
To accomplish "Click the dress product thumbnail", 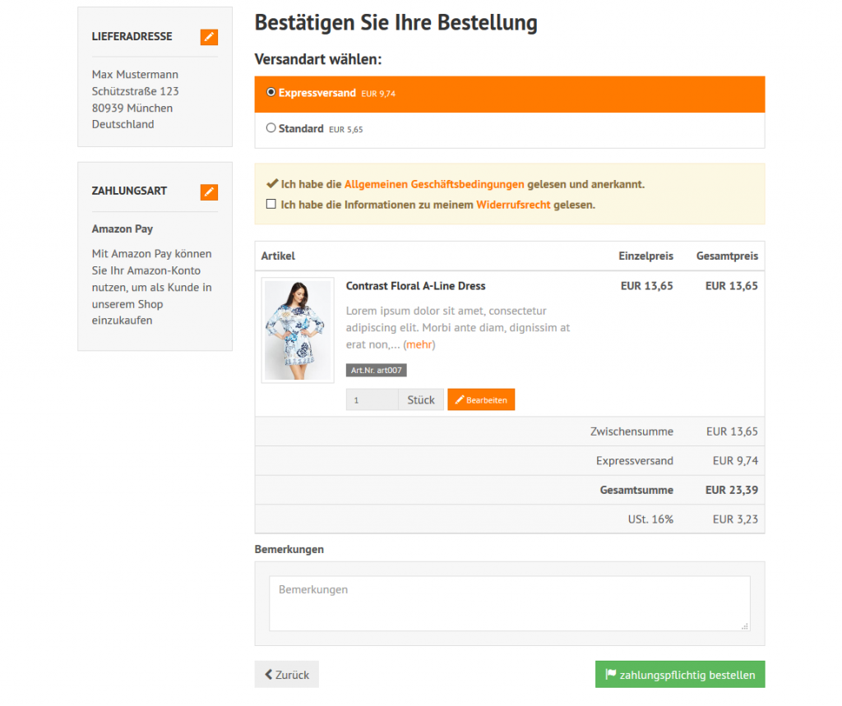I will click(298, 330).
